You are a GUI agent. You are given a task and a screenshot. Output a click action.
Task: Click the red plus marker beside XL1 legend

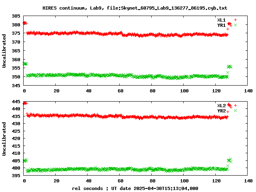(235, 20)
